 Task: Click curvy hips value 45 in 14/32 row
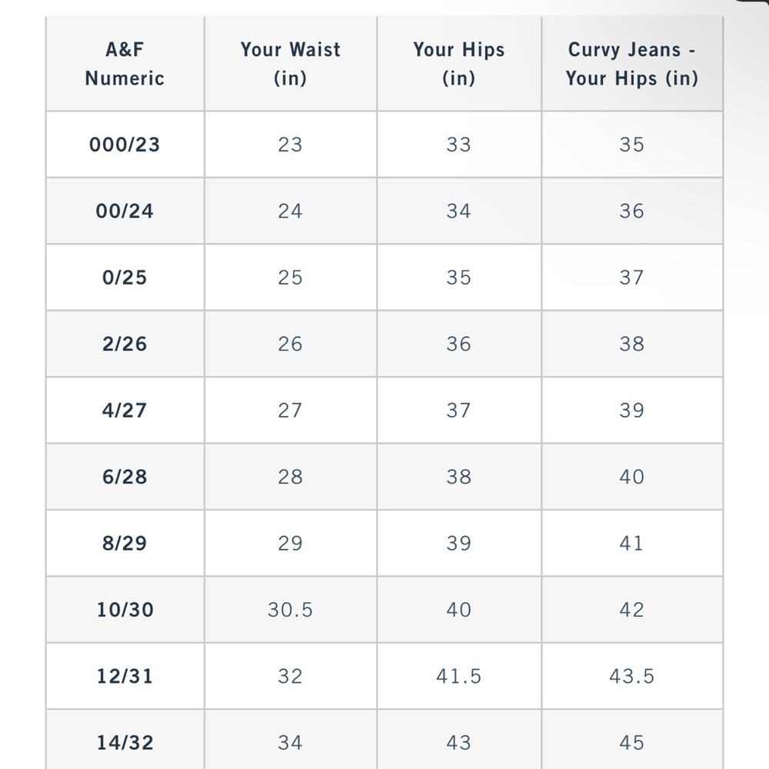click(x=631, y=743)
